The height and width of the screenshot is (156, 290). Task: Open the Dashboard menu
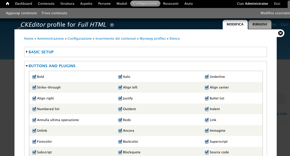point(24,4)
